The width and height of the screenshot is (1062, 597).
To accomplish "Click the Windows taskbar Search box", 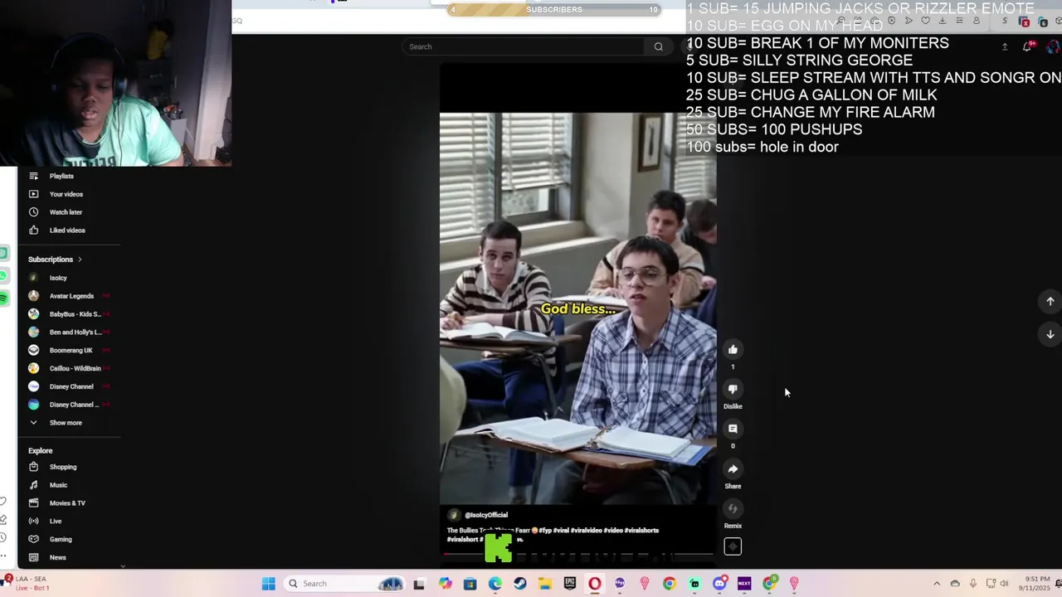I will coord(344,584).
